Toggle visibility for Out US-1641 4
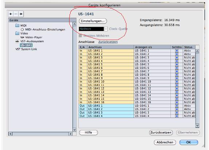209x150 pixels. [177, 116]
